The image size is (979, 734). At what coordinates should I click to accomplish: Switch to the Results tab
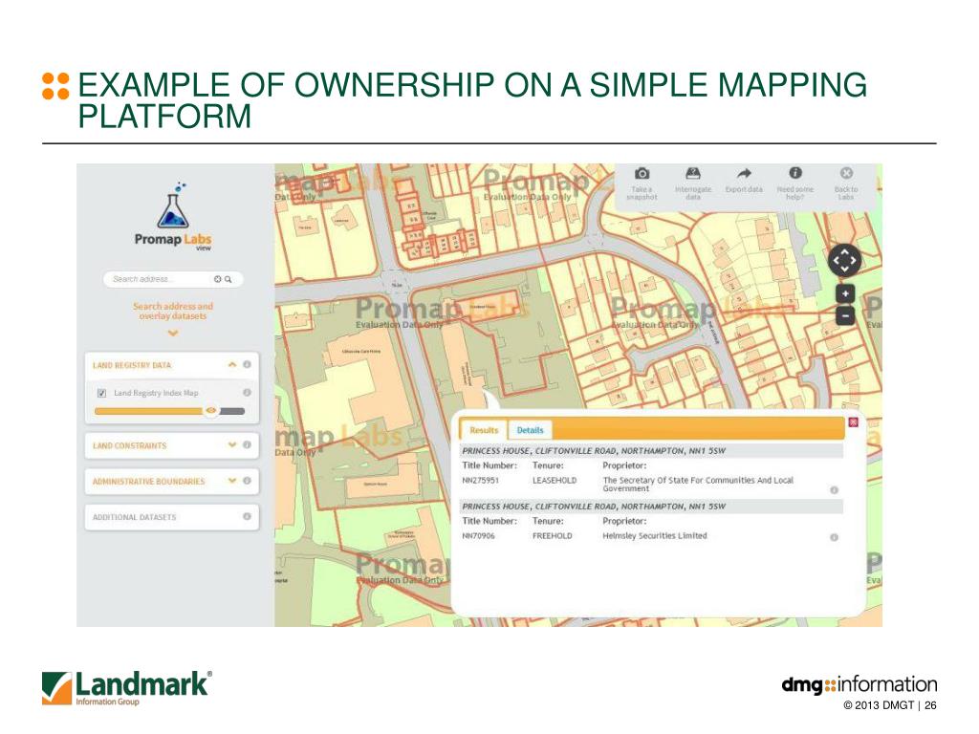pos(484,430)
